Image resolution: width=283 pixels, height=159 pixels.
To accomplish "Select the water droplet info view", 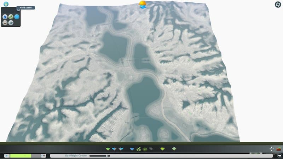I will point(5,17).
